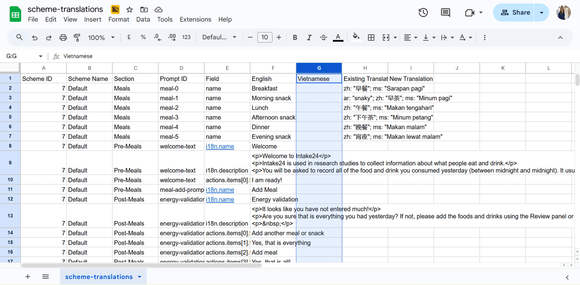Open the Share options dropdown arrow
Screen dimensions: 580x285
click(541, 13)
